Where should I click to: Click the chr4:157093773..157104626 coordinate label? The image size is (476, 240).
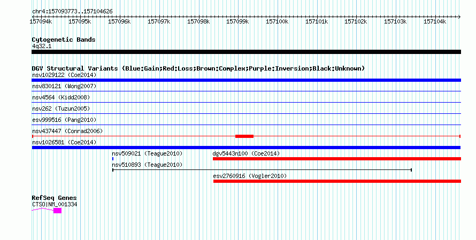[72, 12]
